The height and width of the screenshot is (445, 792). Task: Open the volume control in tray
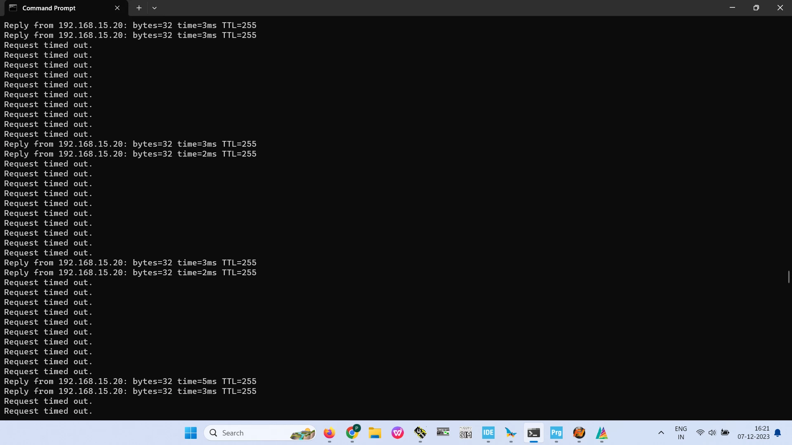712,433
